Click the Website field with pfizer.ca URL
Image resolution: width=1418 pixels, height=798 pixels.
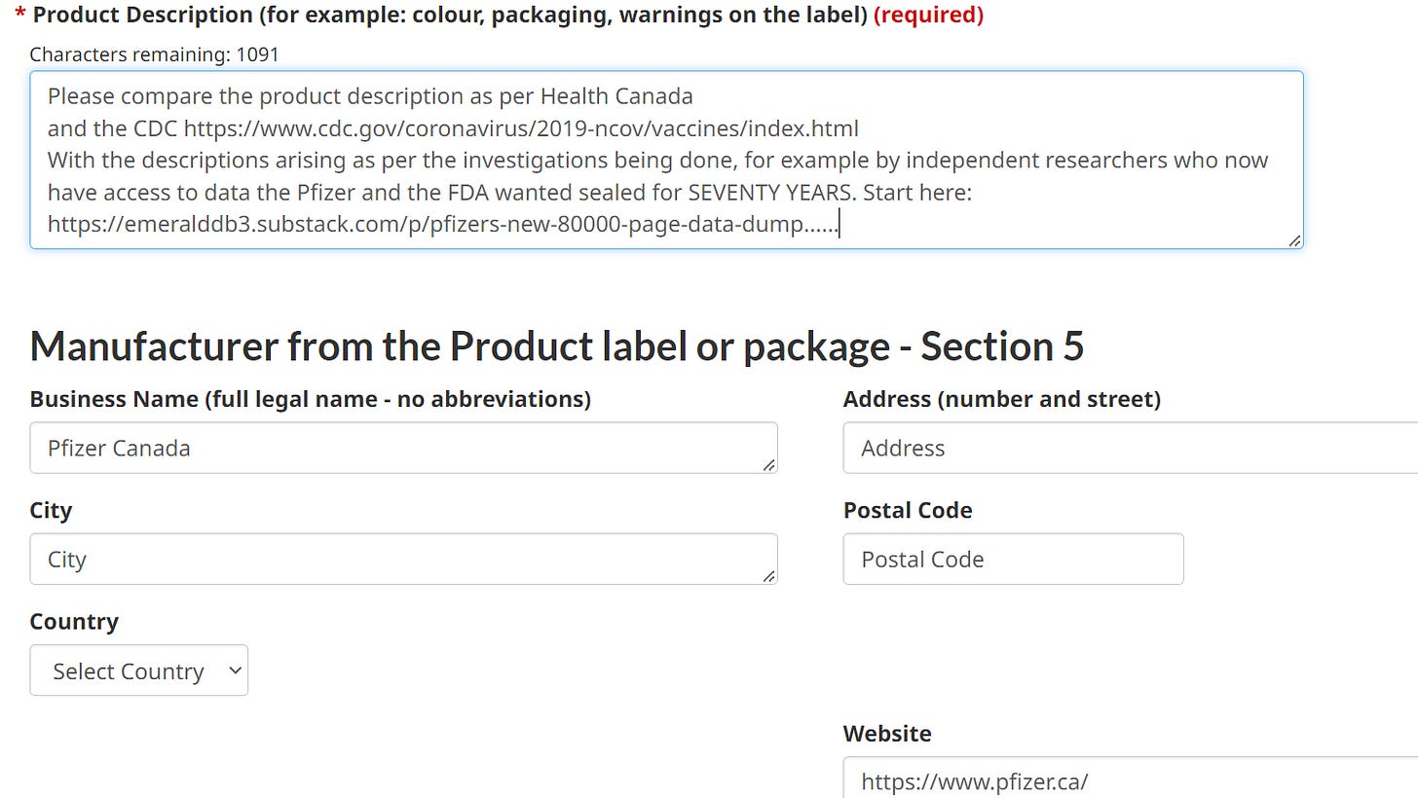[1131, 778]
